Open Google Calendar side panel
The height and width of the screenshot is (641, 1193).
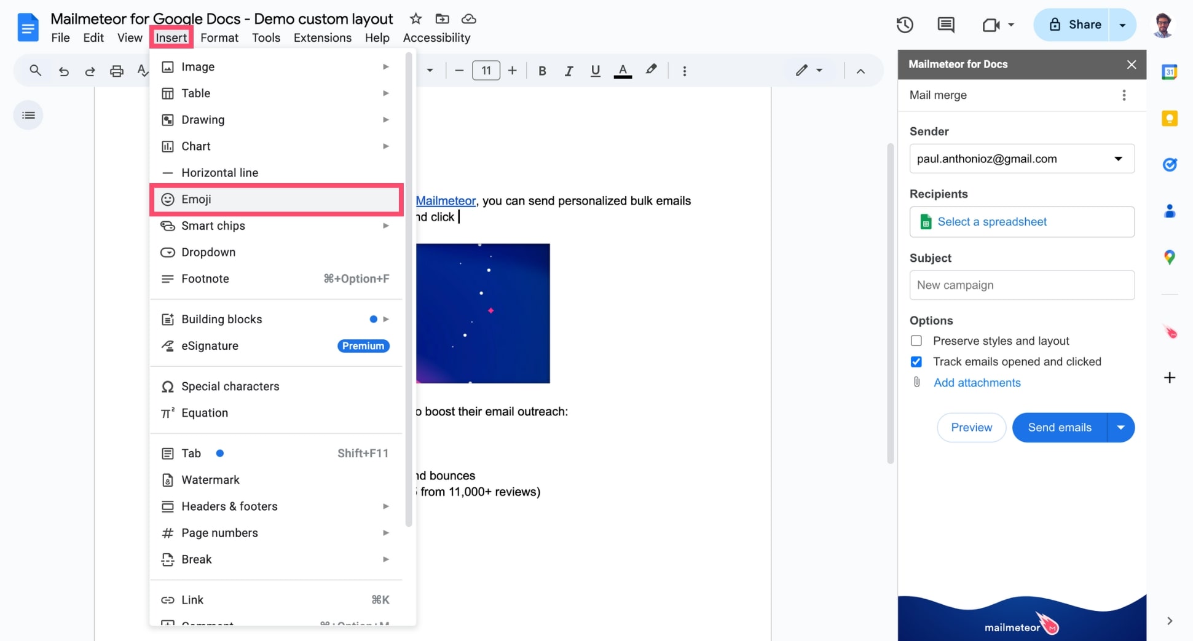point(1169,72)
